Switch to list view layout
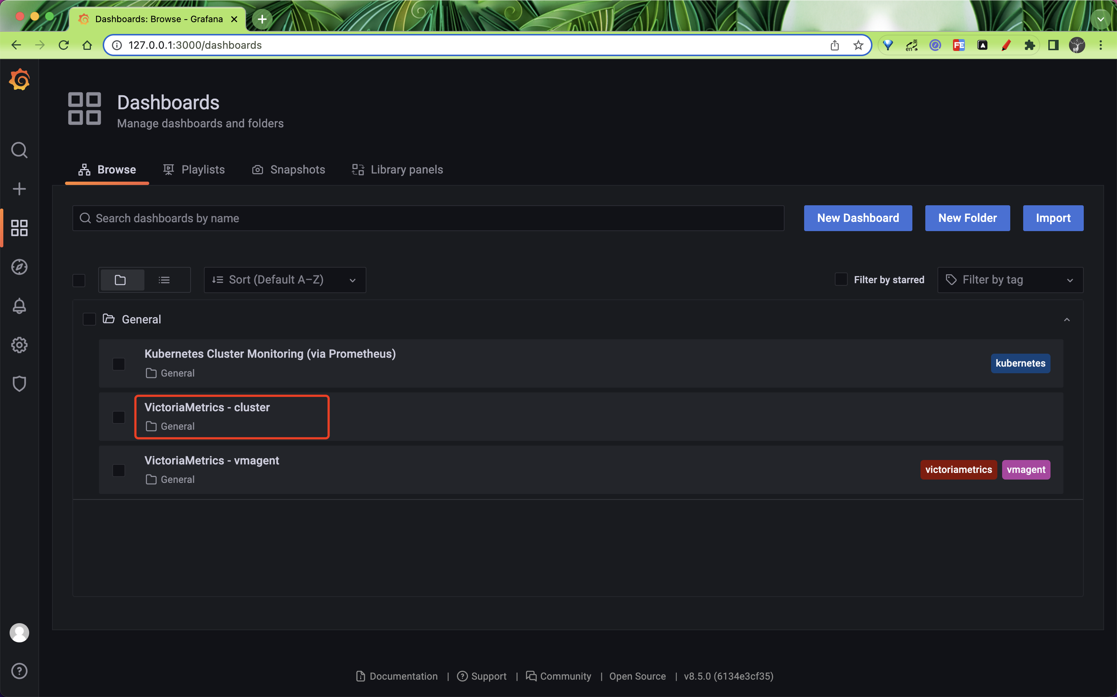 tap(164, 280)
